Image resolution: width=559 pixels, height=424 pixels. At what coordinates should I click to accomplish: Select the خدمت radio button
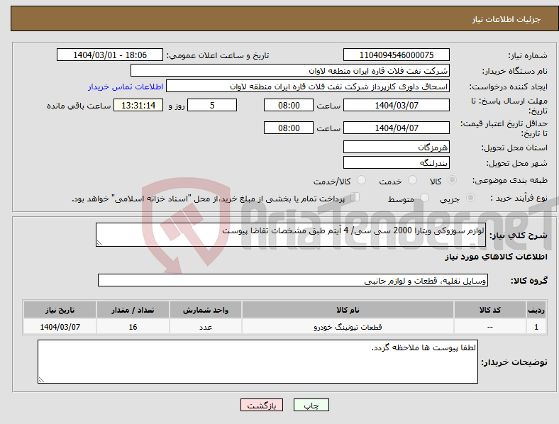[x=412, y=180]
